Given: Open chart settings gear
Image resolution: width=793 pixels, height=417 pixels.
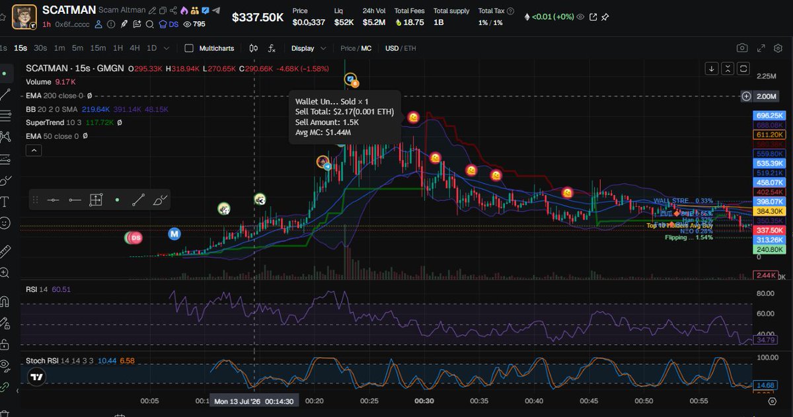Looking at the screenshot, I should (778, 48).
